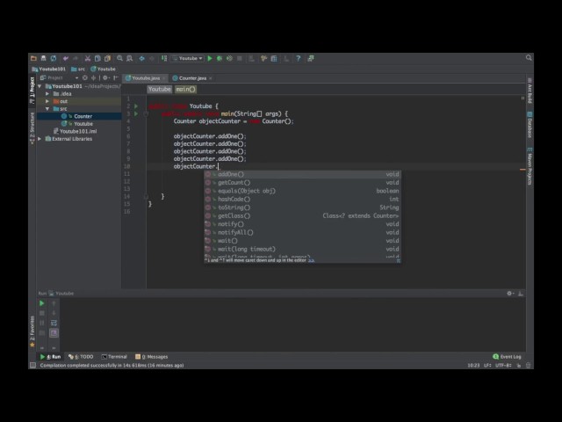Click the green Rerun button in Run panel

coord(42,303)
